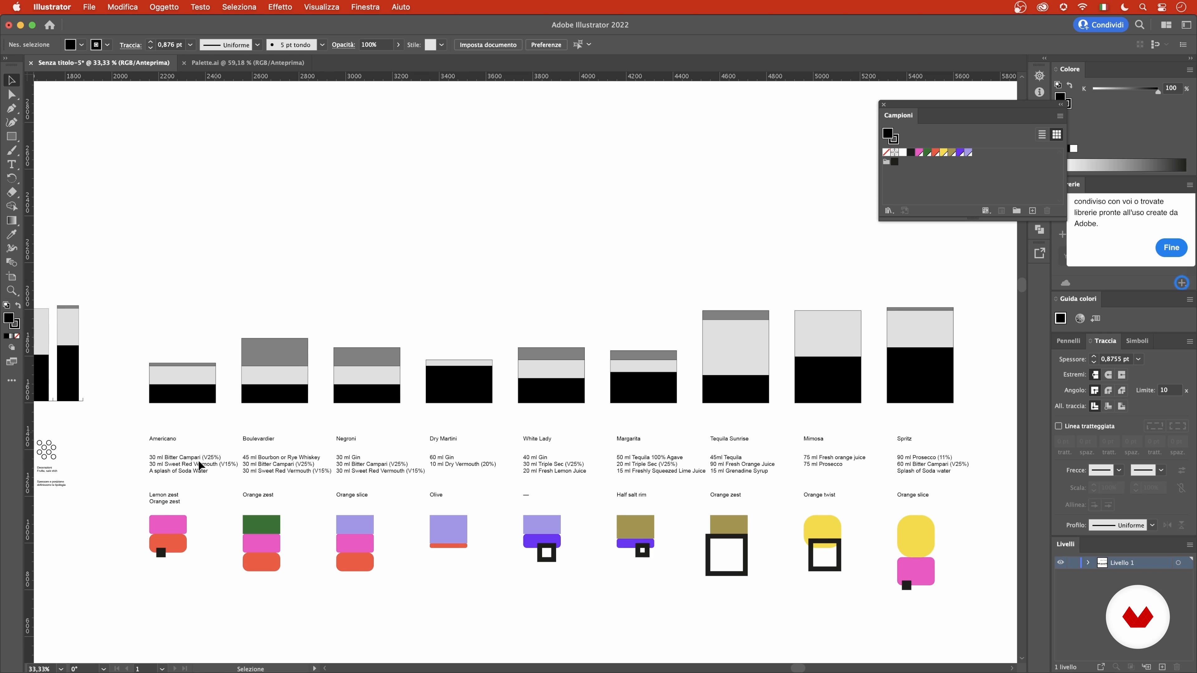
Task: Open the Uniforme stroke profile dropdown
Action: [1152, 525]
